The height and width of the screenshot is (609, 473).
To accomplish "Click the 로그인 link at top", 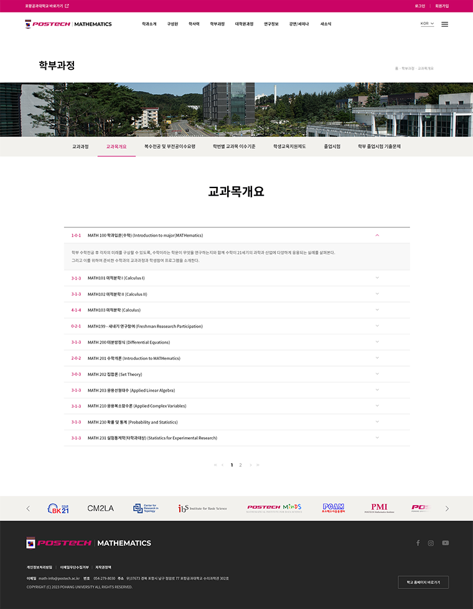I will tap(420, 6).
